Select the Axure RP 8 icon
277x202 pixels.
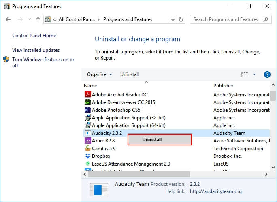87,141
